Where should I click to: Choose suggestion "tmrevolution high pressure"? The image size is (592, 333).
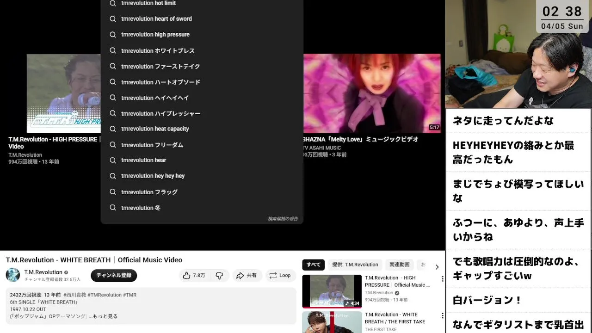pyautogui.click(x=202, y=34)
